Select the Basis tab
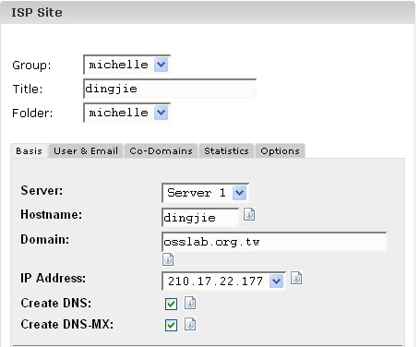This screenshot has width=419, height=347. pos(29,151)
